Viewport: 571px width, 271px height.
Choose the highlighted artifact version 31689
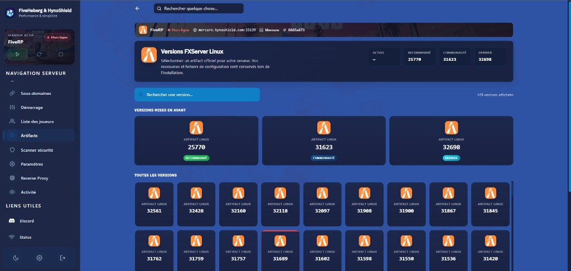point(280,250)
